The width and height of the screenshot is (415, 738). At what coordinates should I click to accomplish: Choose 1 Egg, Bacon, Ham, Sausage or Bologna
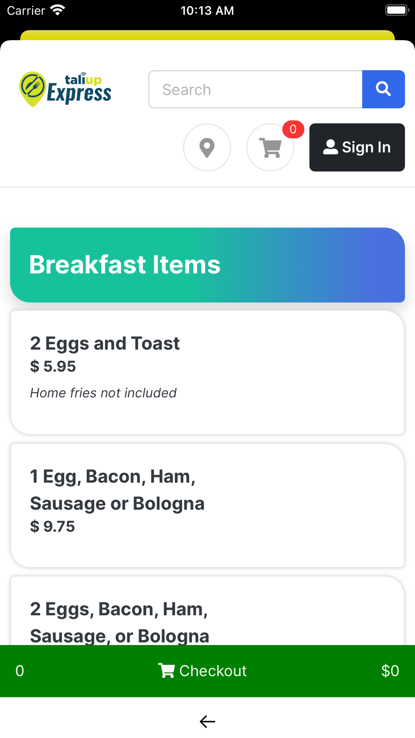[x=207, y=505]
